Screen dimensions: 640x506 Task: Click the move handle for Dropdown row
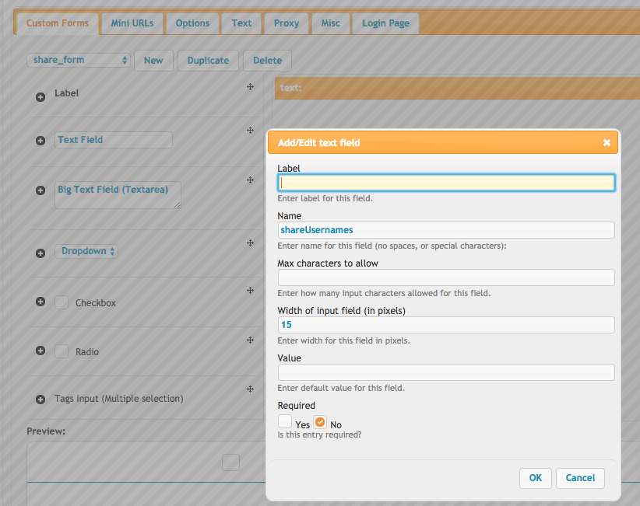(250, 243)
